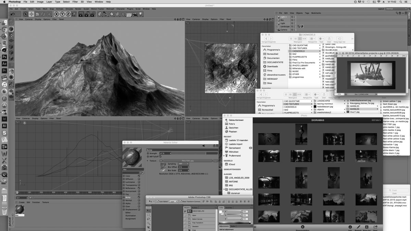This screenshot has height=231, width=411.
Task: Expand the Texture disclosure triangle in Material Editor
Action: [148, 161]
